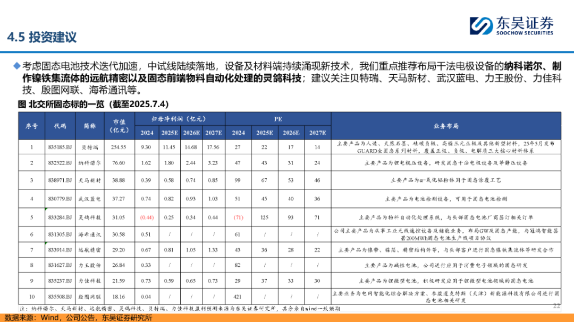Select the table caption "图 北交所固态标的一览"
The height and width of the screenshot is (322, 574).
62,104
